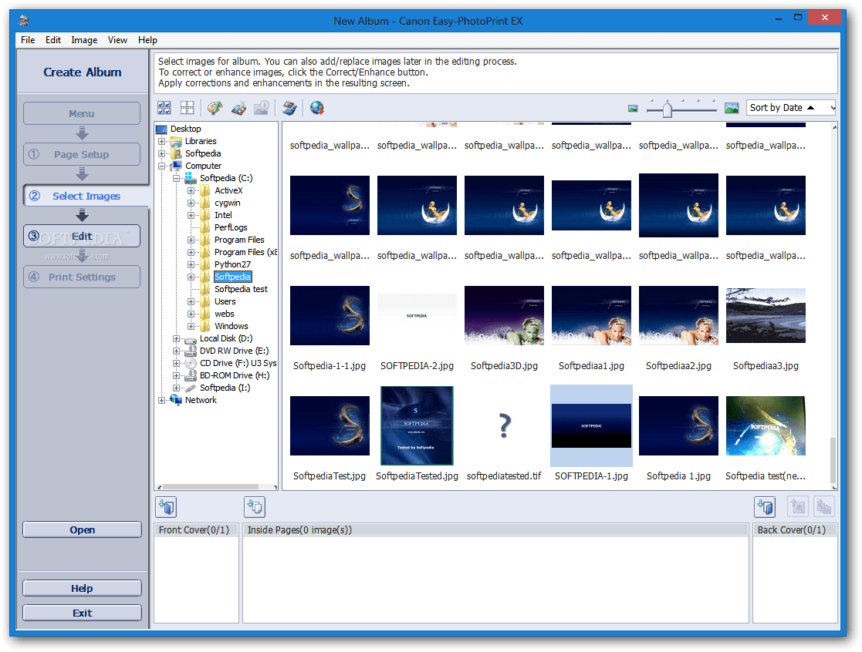Select the Softpedia test folder
Viewport: 862px width, 652px height.
(x=241, y=289)
